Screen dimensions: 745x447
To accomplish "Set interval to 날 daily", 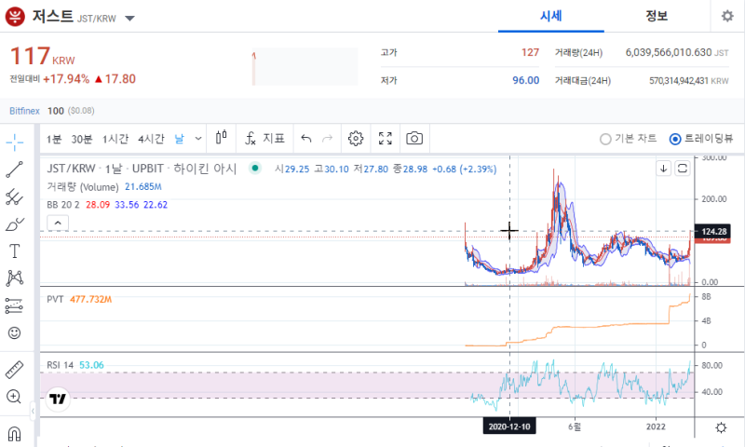I will coord(179,139).
